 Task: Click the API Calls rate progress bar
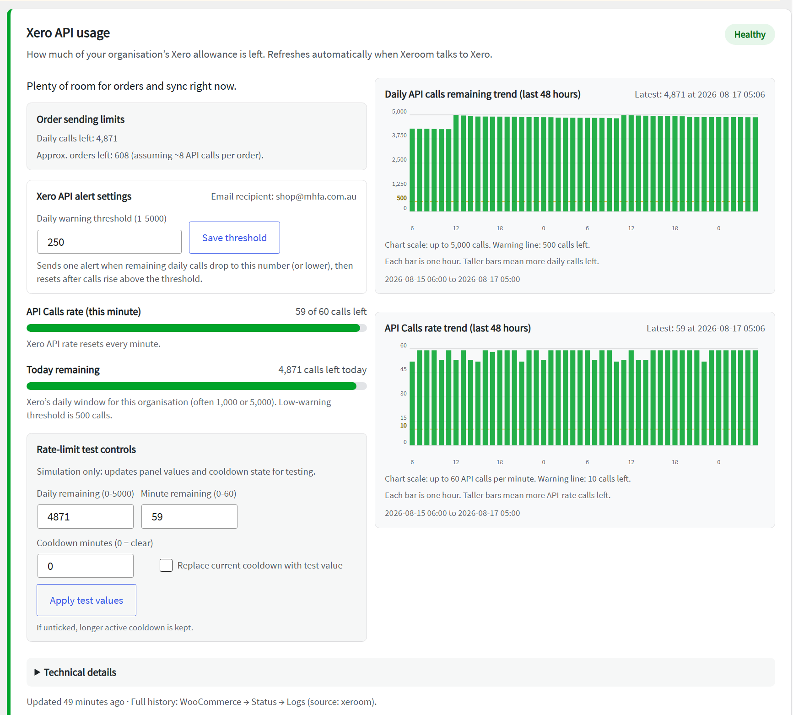point(197,328)
